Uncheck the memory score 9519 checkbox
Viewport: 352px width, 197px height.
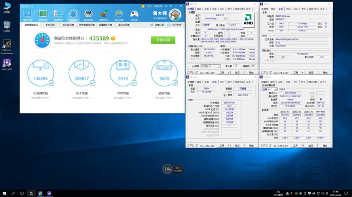(134, 83)
